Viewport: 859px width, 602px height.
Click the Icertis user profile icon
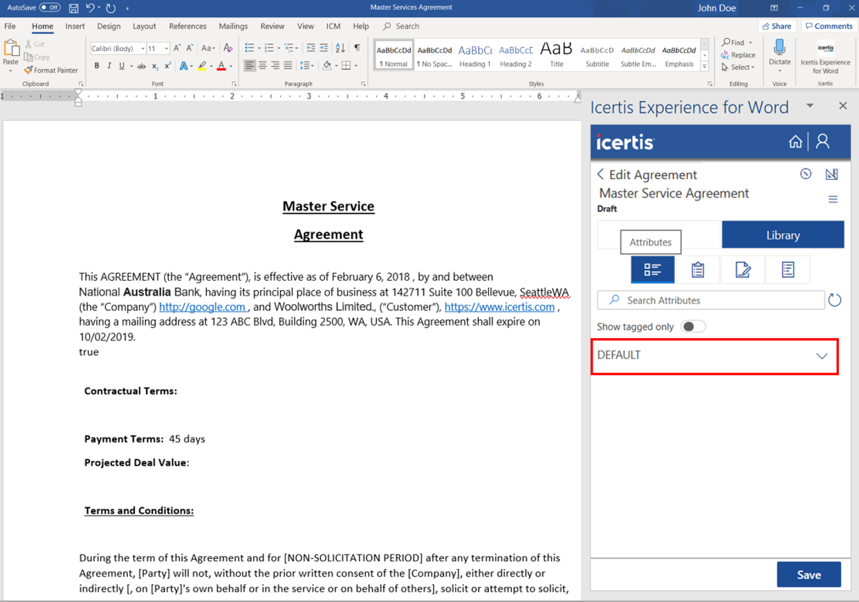click(822, 142)
